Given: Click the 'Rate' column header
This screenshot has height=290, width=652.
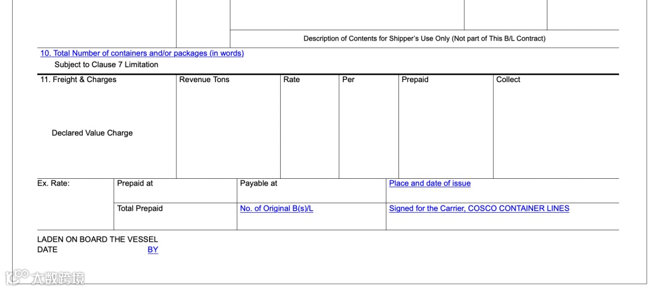Looking at the screenshot, I should pyautogui.click(x=292, y=80).
